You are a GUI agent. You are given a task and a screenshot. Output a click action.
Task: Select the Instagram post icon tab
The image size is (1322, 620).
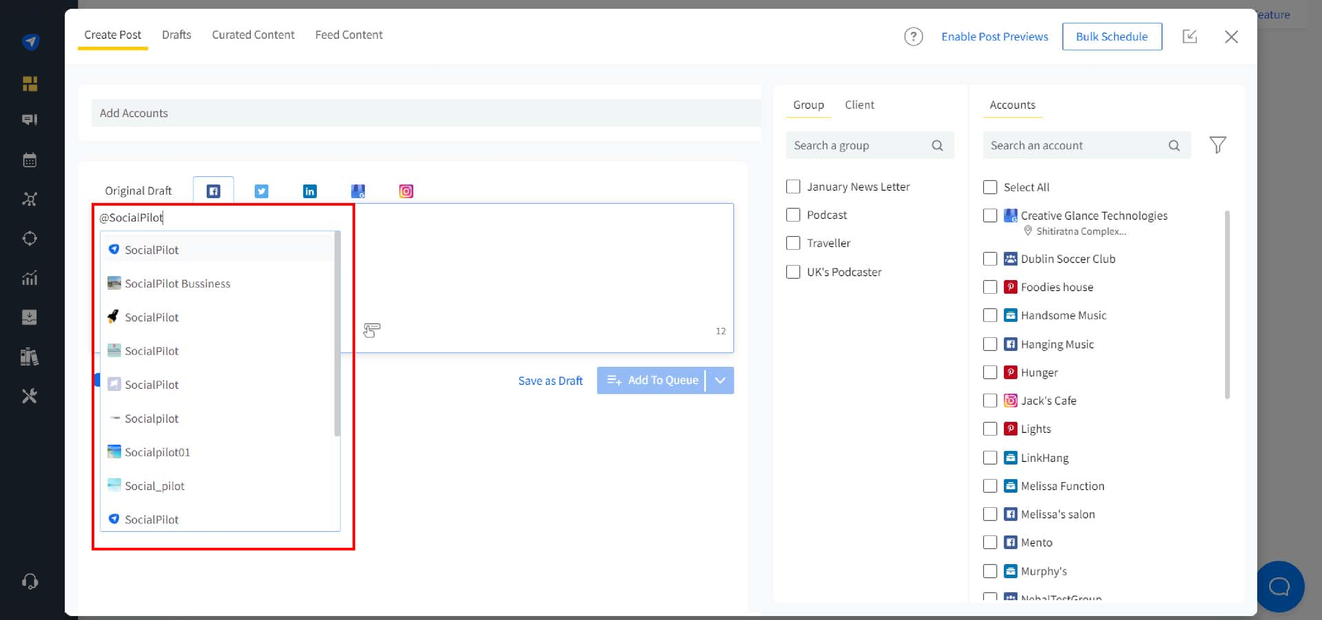point(406,191)
